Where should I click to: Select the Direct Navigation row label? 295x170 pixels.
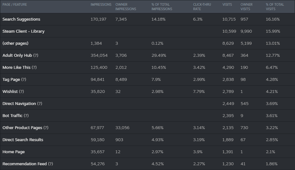coord(19,103)
